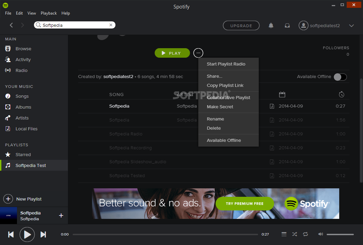Click the Softpedia search input field

click(x=75, y=25)
